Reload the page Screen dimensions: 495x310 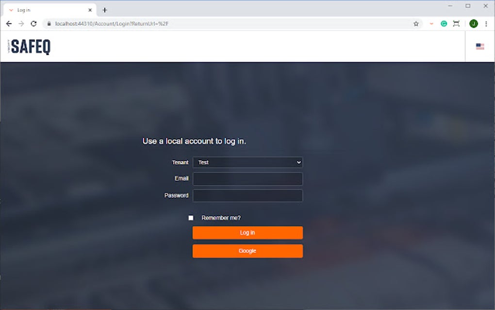tap(33, 23)
